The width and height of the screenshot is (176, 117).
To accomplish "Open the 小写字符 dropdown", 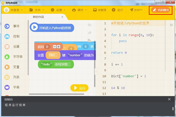I will [62, 65].
